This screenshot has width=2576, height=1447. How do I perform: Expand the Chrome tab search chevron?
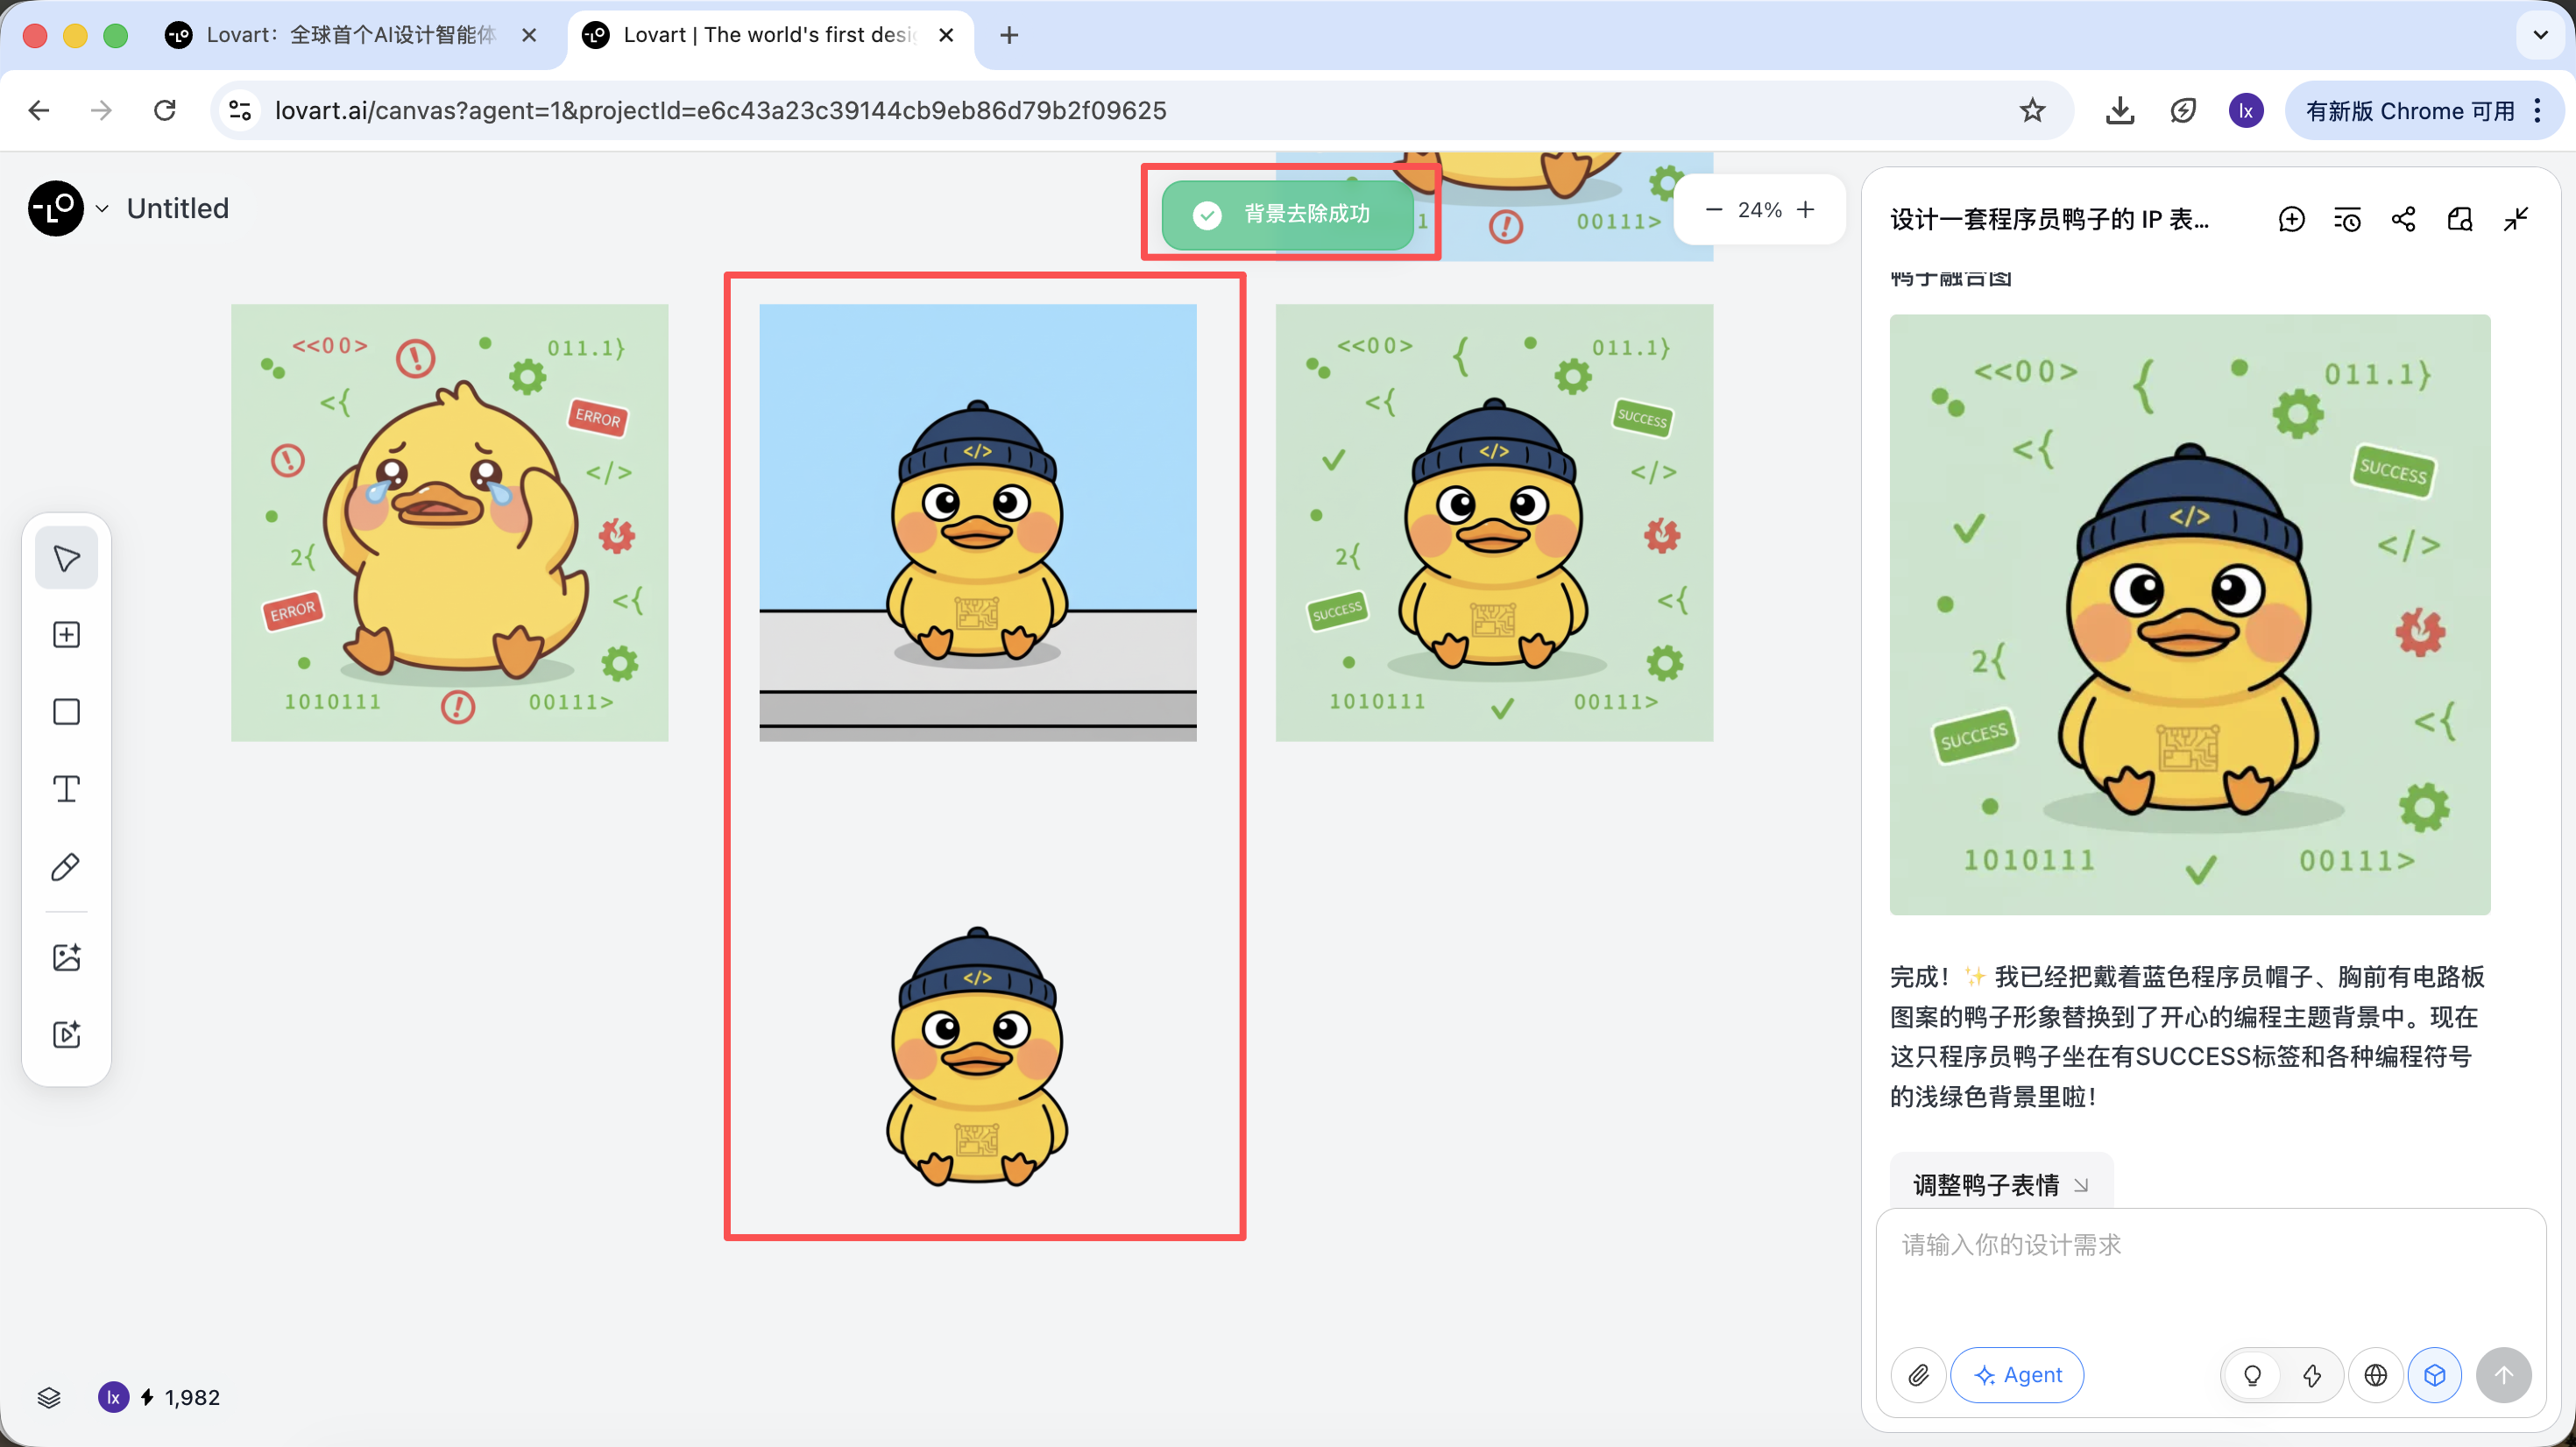click(x=2540, y=35)
